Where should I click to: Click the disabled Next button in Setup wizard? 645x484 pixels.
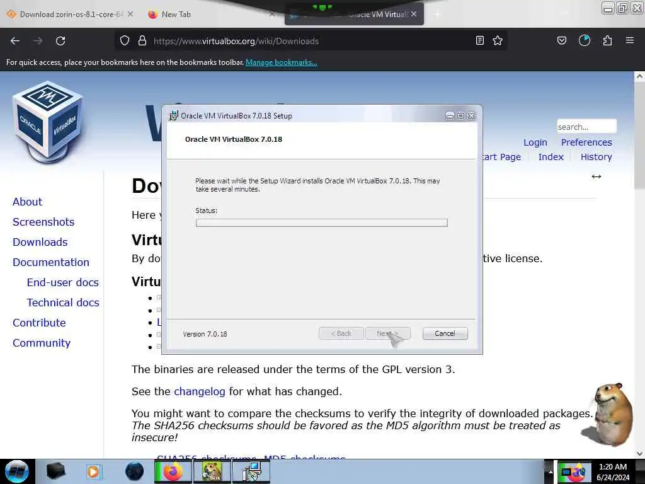click(387, 333)
